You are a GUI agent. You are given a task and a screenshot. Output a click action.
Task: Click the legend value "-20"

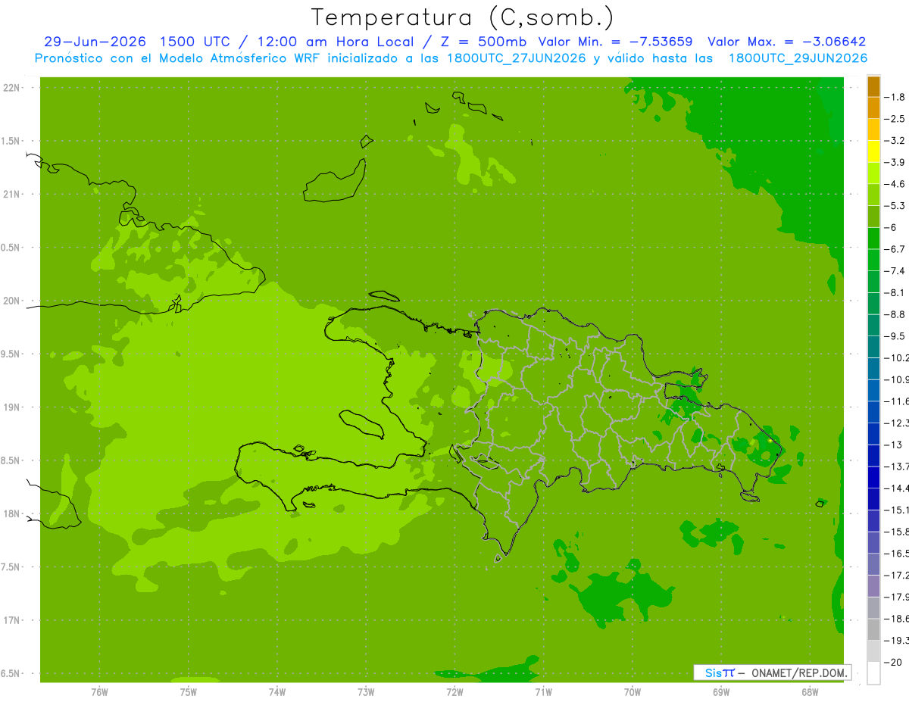point(894,662)
